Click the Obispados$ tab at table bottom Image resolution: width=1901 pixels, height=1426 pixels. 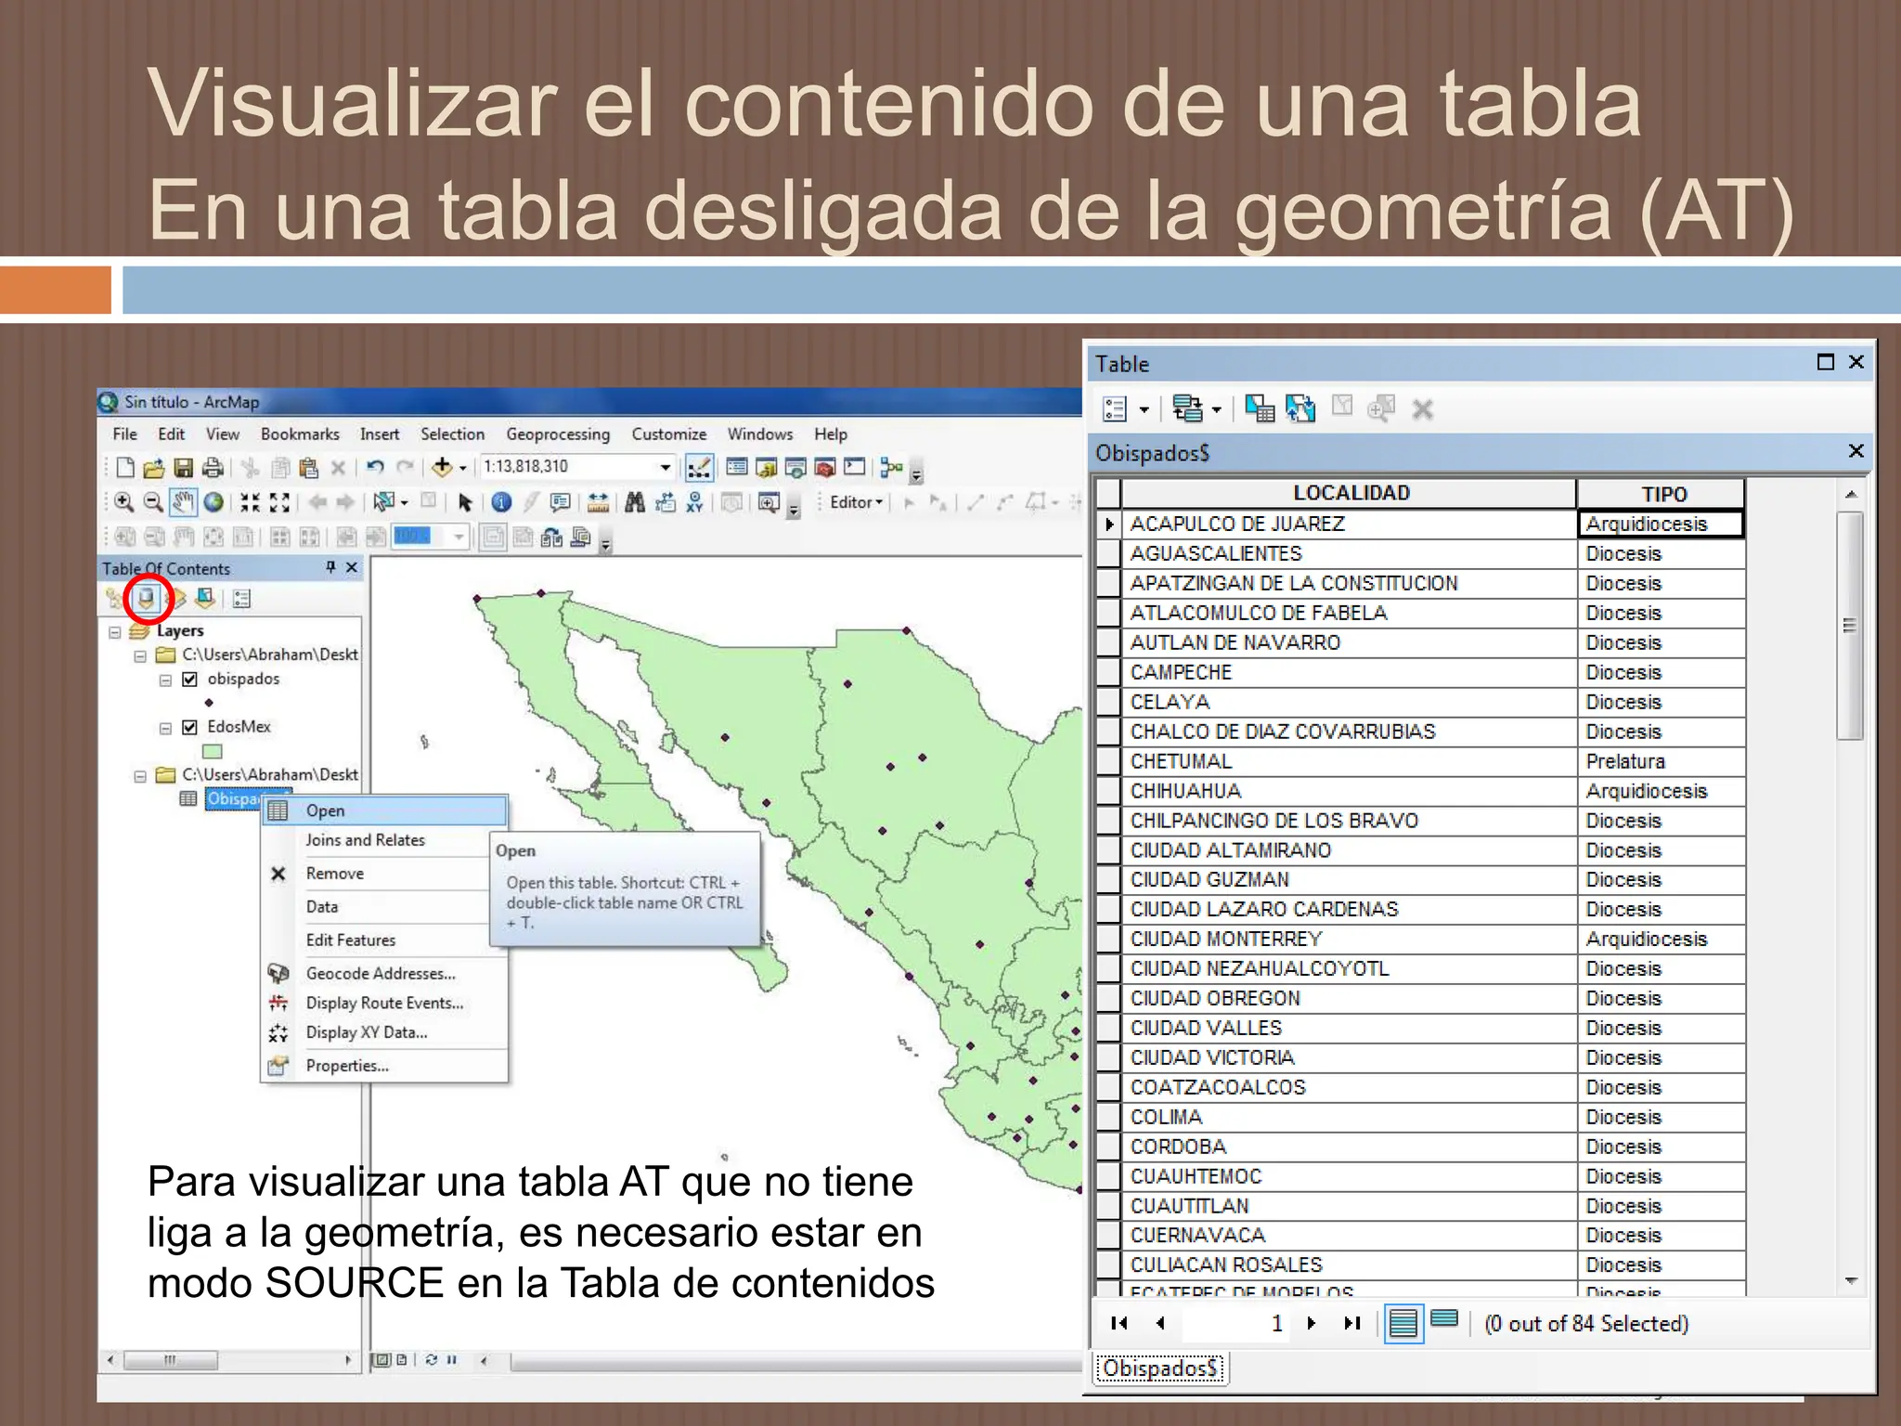(x=1160, y=1368)
